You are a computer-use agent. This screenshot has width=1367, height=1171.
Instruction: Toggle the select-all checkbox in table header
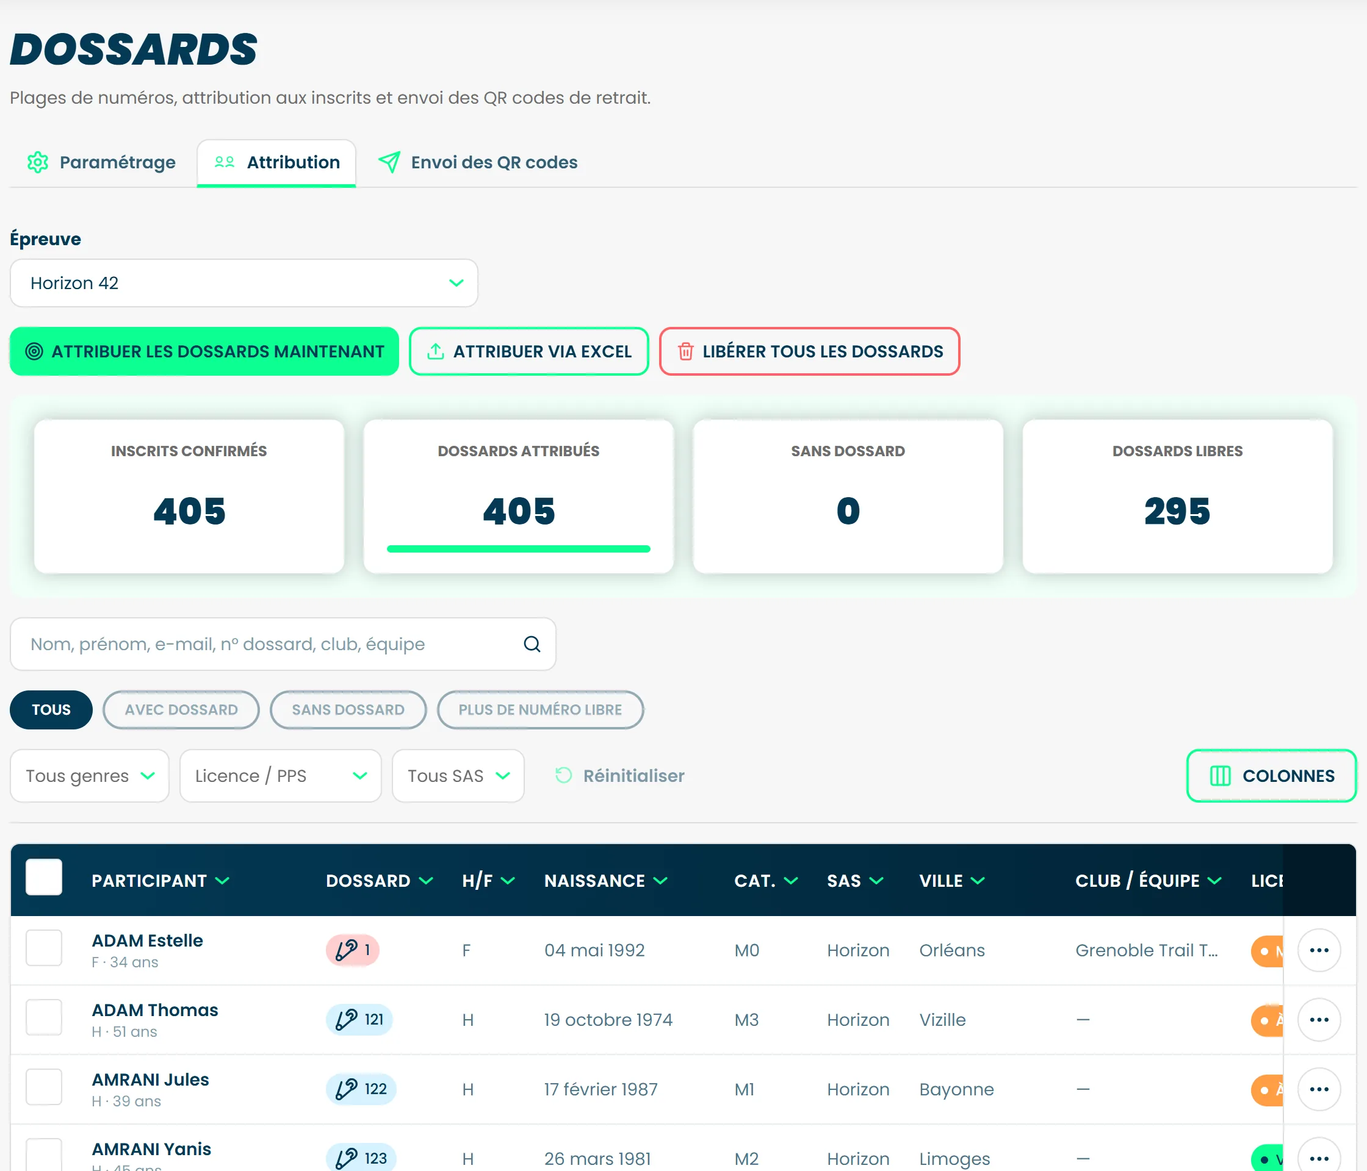[x=44, y=877]
